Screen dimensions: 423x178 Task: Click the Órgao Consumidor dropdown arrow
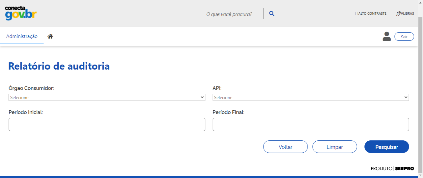202,97
